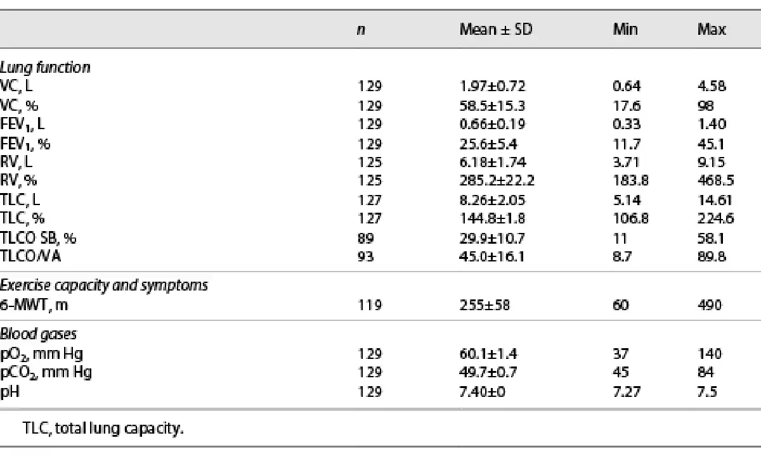
Task: Click the maximum value 468.5
Action: [715, 181]
